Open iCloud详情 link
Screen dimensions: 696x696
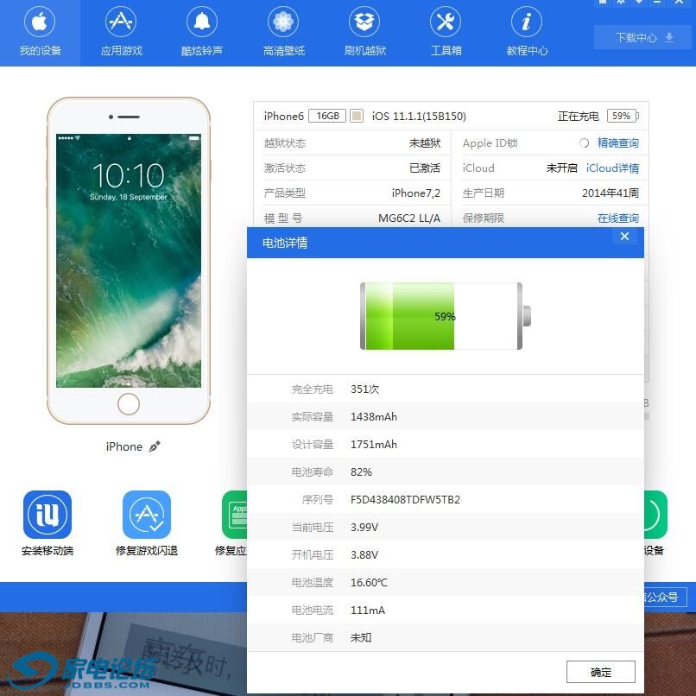[x=612, y=168]
